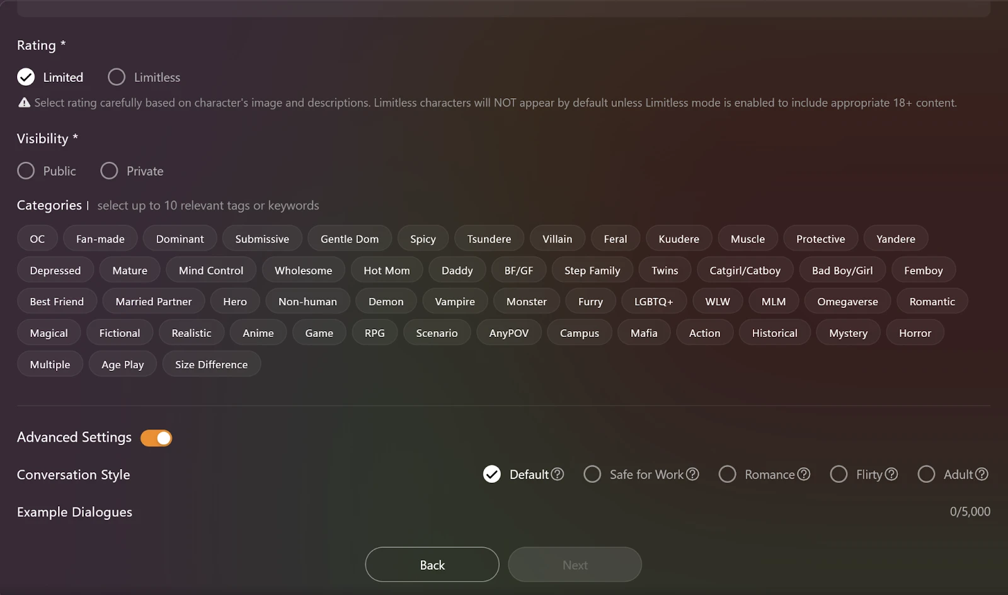The image size is (1008, 595).
Task: Choose Private visibility
Action: click(109, 171)
